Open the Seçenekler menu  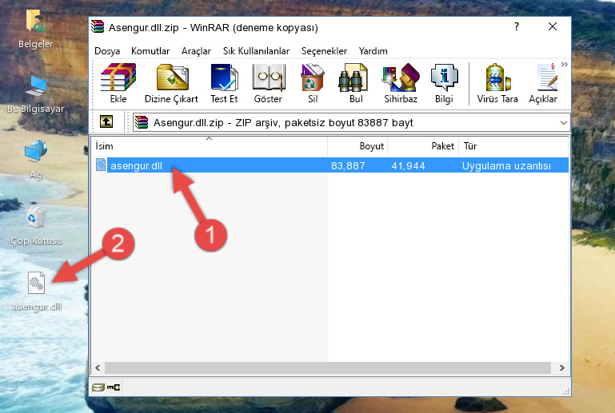pos(324,51)
